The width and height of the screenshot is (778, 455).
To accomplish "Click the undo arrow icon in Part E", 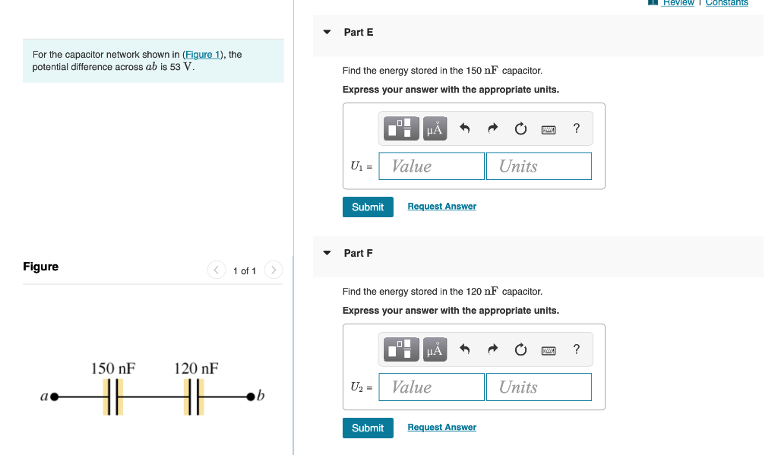I will click(464, 128).
